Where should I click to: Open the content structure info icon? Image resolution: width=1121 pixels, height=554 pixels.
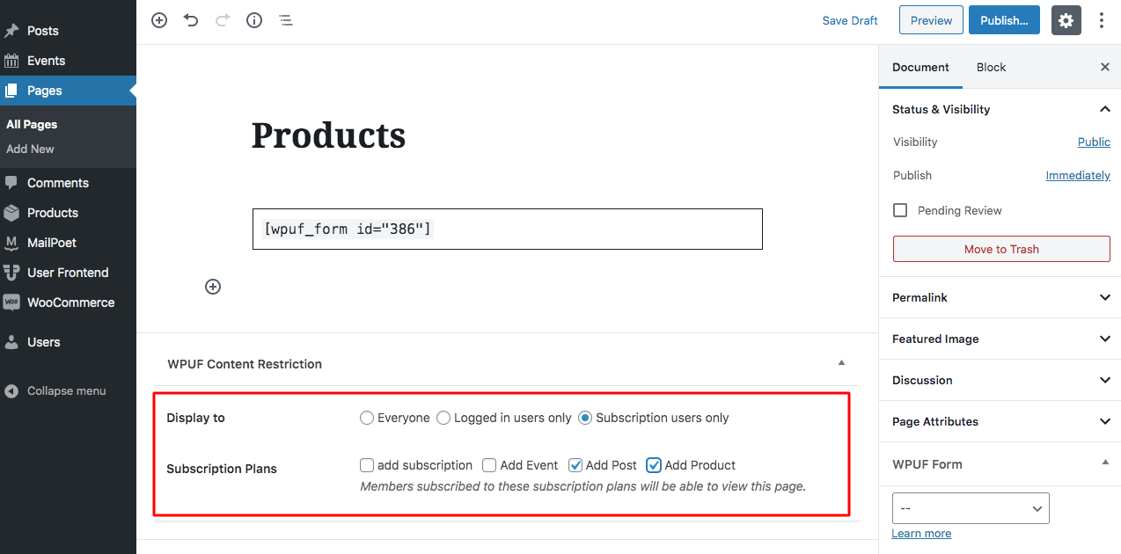(254, 20)
